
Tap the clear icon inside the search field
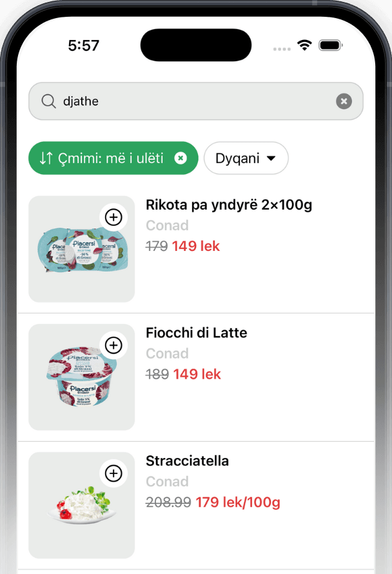coord(344,101)
